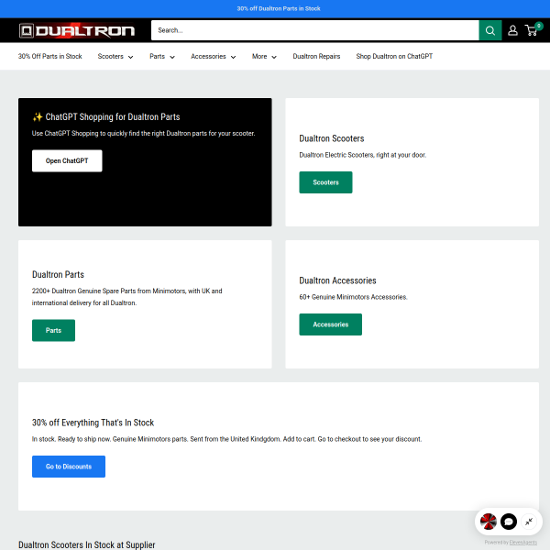Click the ChatGPT Shopping for Dualtron Parts heading
This screenshot has width=550, height=550.
tap(106, 116)
